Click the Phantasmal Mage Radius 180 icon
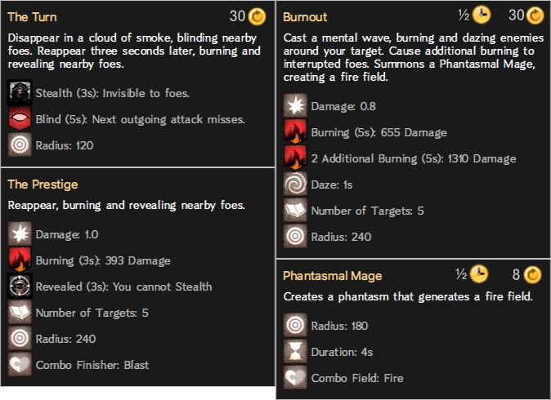This screenshot has width=551, height=400. point(295,325)
